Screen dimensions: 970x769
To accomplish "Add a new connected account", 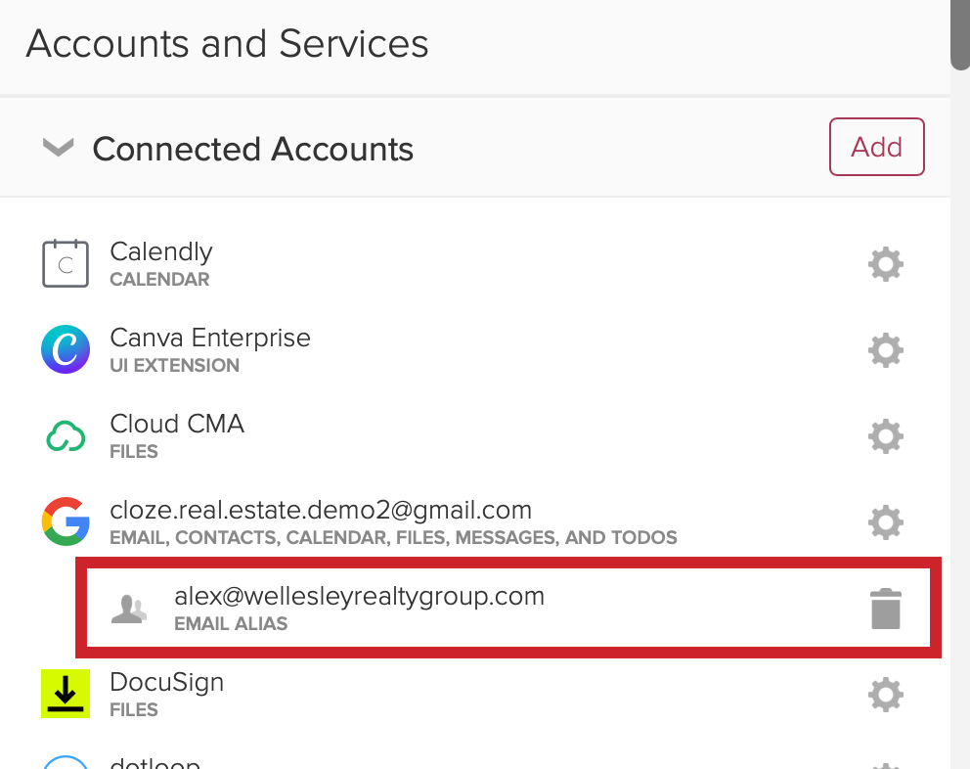I will [876, 147].
